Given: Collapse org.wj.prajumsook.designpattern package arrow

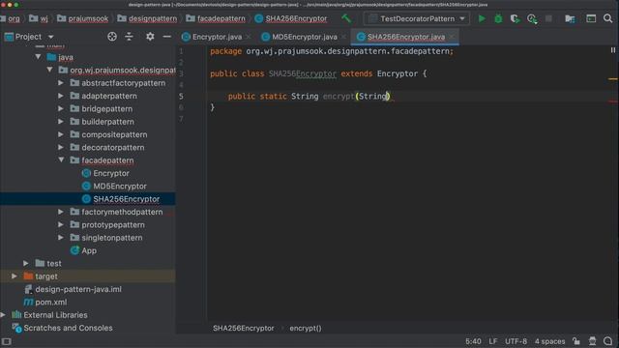Looking at the screenshot, I should [x=49, y=70].
